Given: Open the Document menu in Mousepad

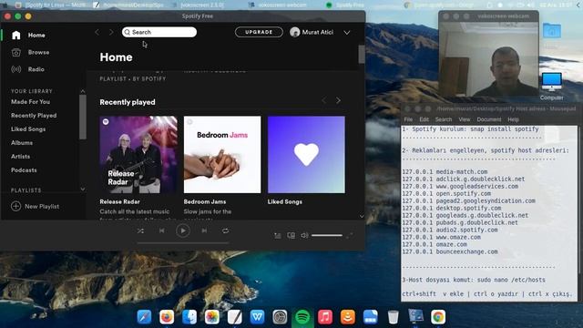Looking at the screenshot, I should pos(489,119).
